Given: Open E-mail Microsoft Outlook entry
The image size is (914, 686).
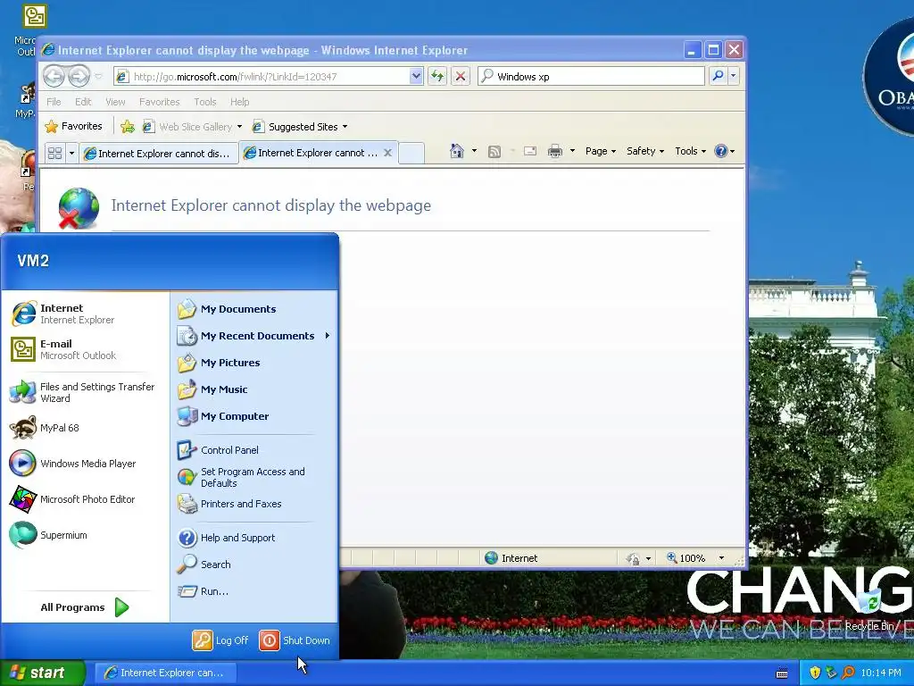Looking at the screenshot, I should point(85,349).
